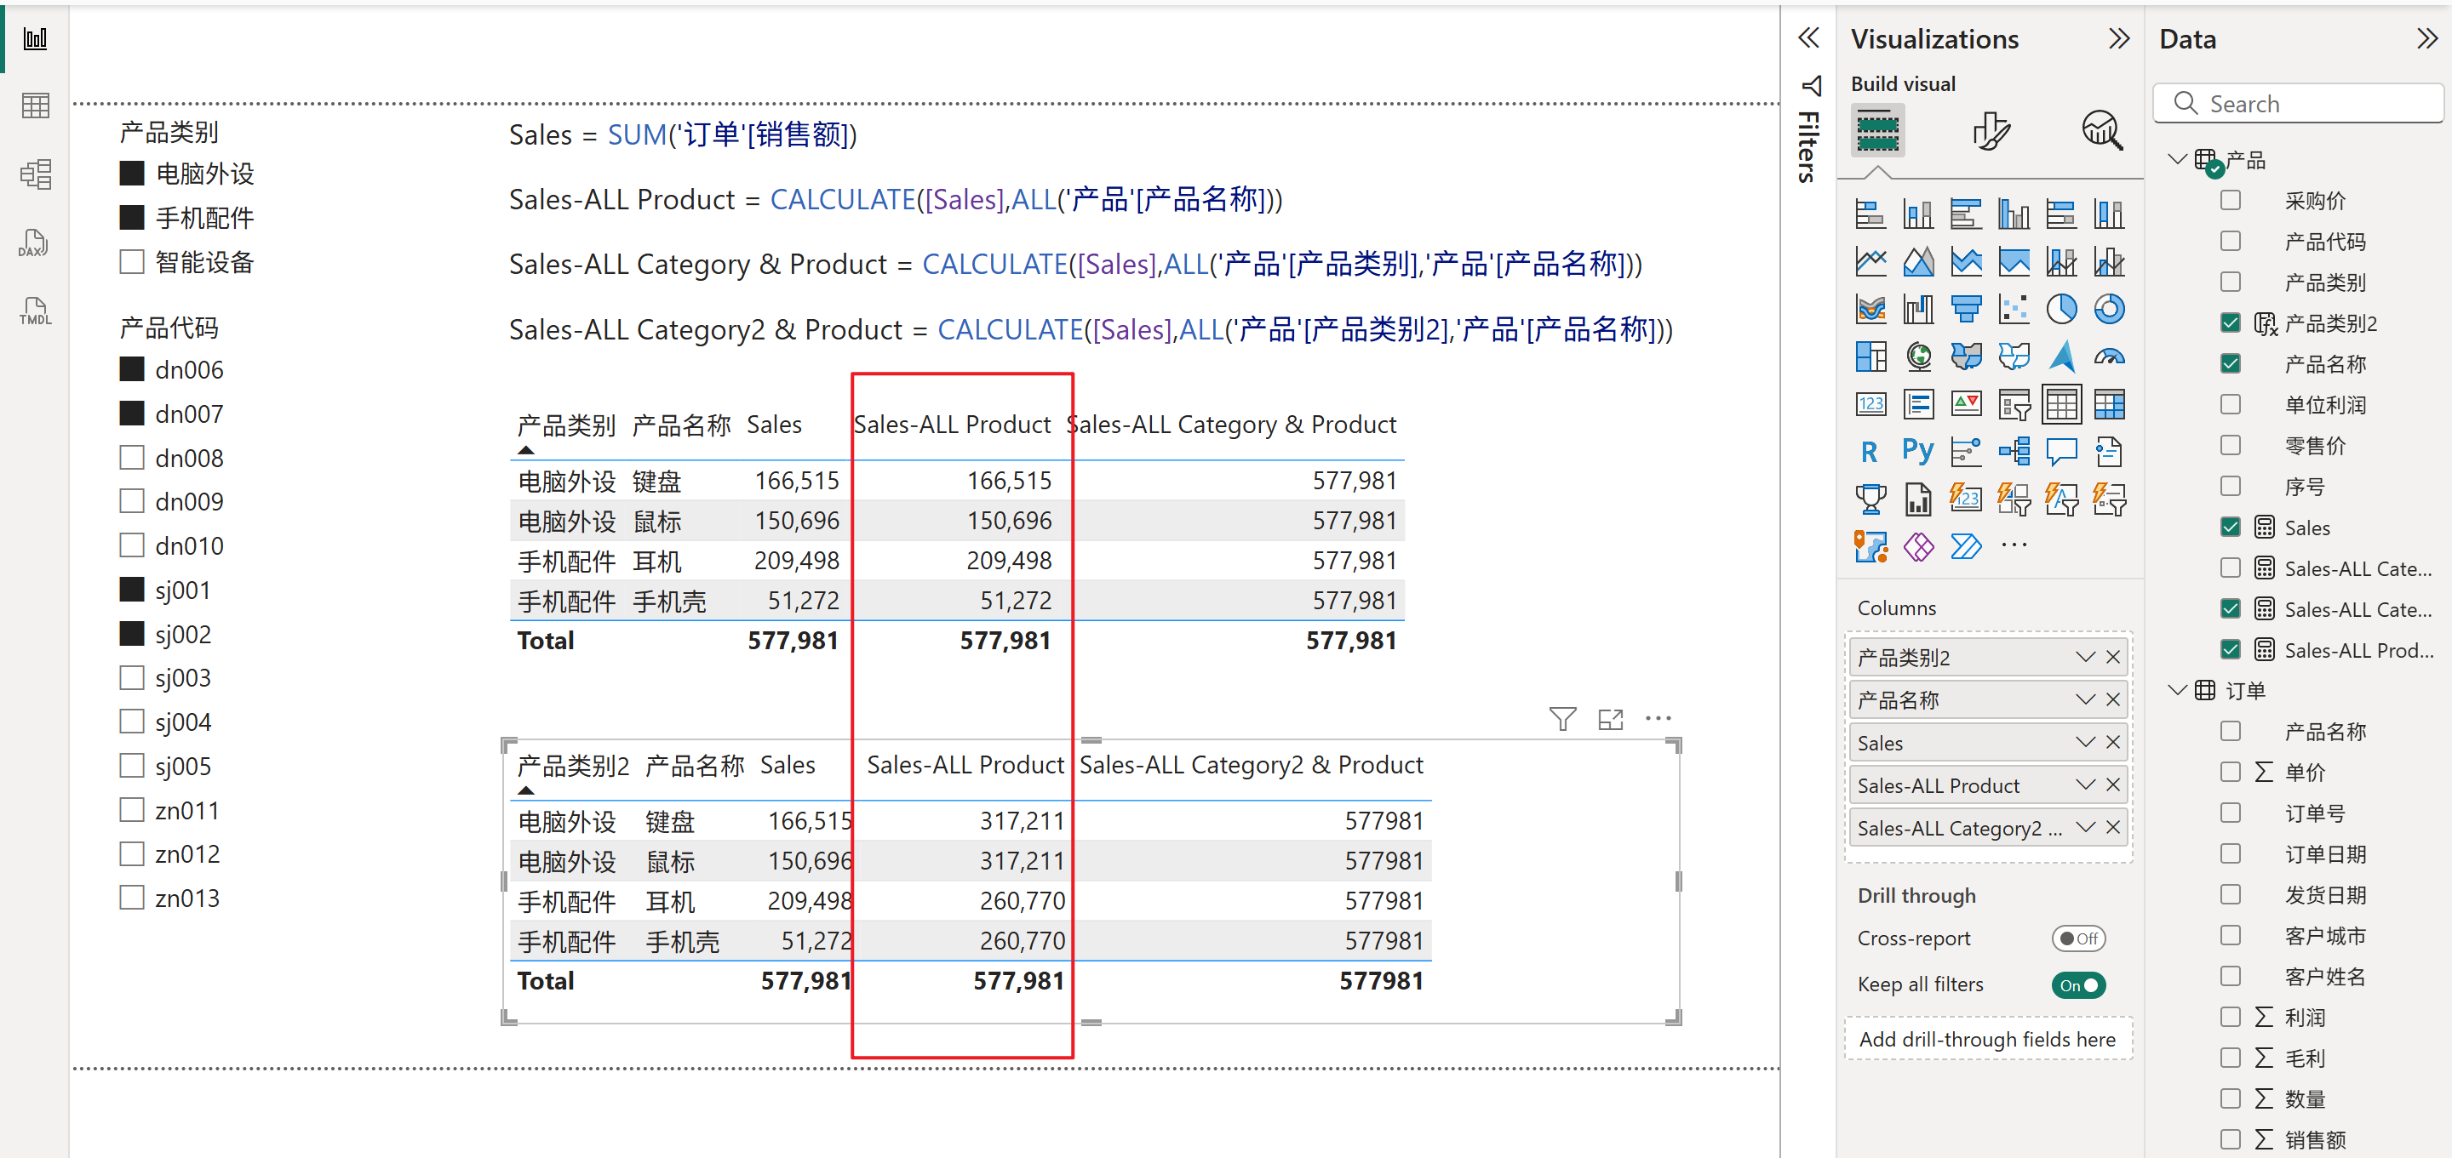
Task: Select the Line chart visual icon
Action: [x=1870, y=262]
